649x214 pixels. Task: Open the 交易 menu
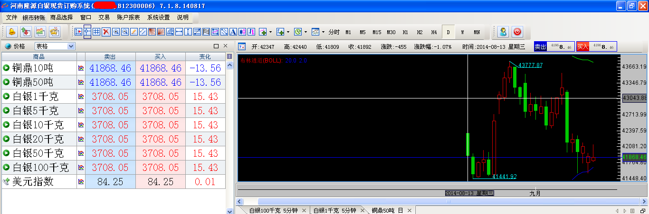click(x=104, y=18)
